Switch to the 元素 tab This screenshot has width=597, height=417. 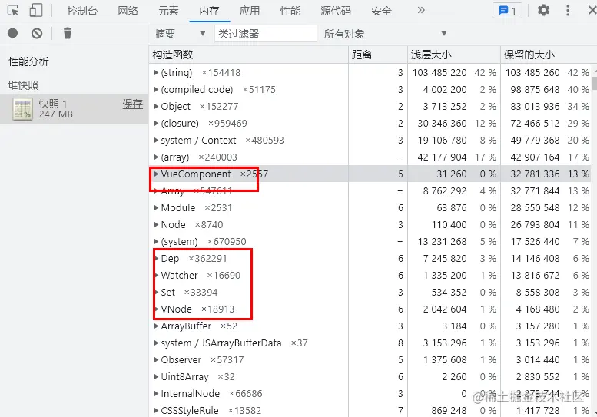[168, 11]
